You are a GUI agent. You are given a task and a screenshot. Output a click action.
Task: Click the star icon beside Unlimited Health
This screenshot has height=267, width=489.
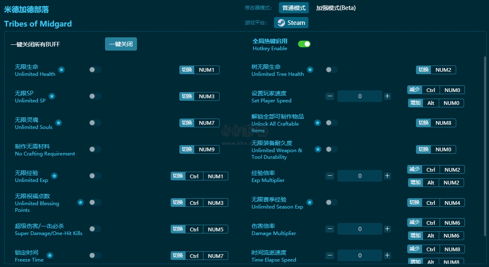tap(61, 70)
